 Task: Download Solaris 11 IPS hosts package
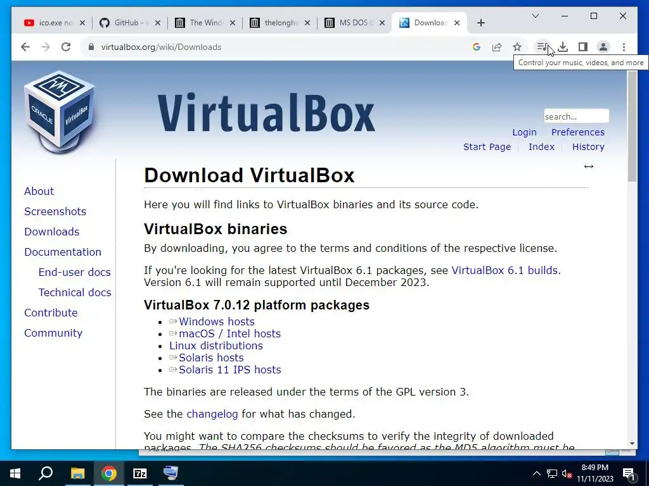point(229,370)
